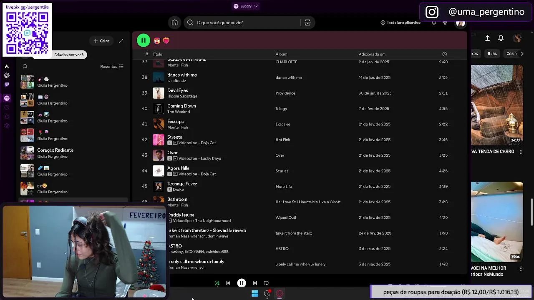Open Spotify notifications bell
The width and height of the screenshot is (534, 300).
coord(434,22)
